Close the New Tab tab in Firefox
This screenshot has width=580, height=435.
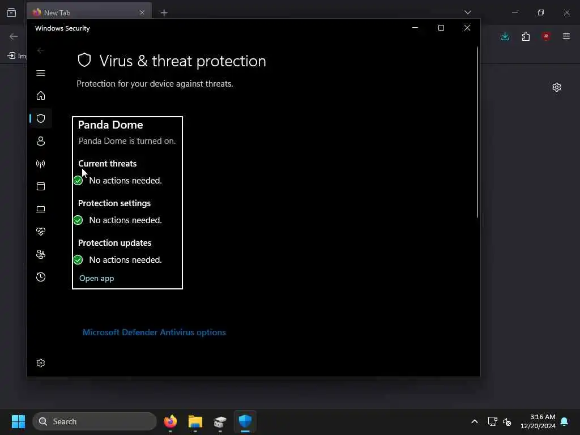(142, 12)
